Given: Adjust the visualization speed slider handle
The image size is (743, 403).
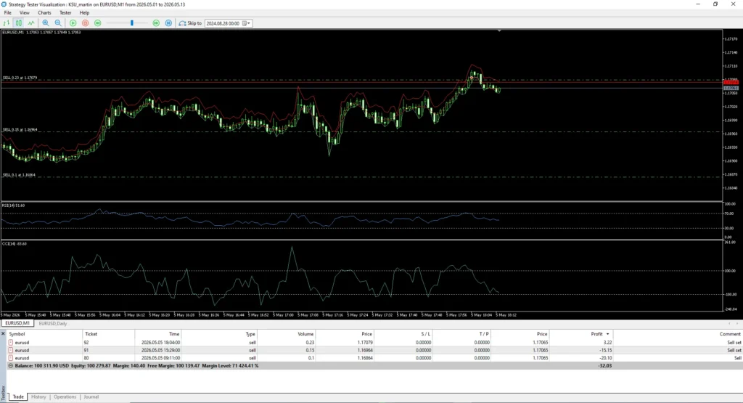Looking at the screenshot, I should coord(132,23).
